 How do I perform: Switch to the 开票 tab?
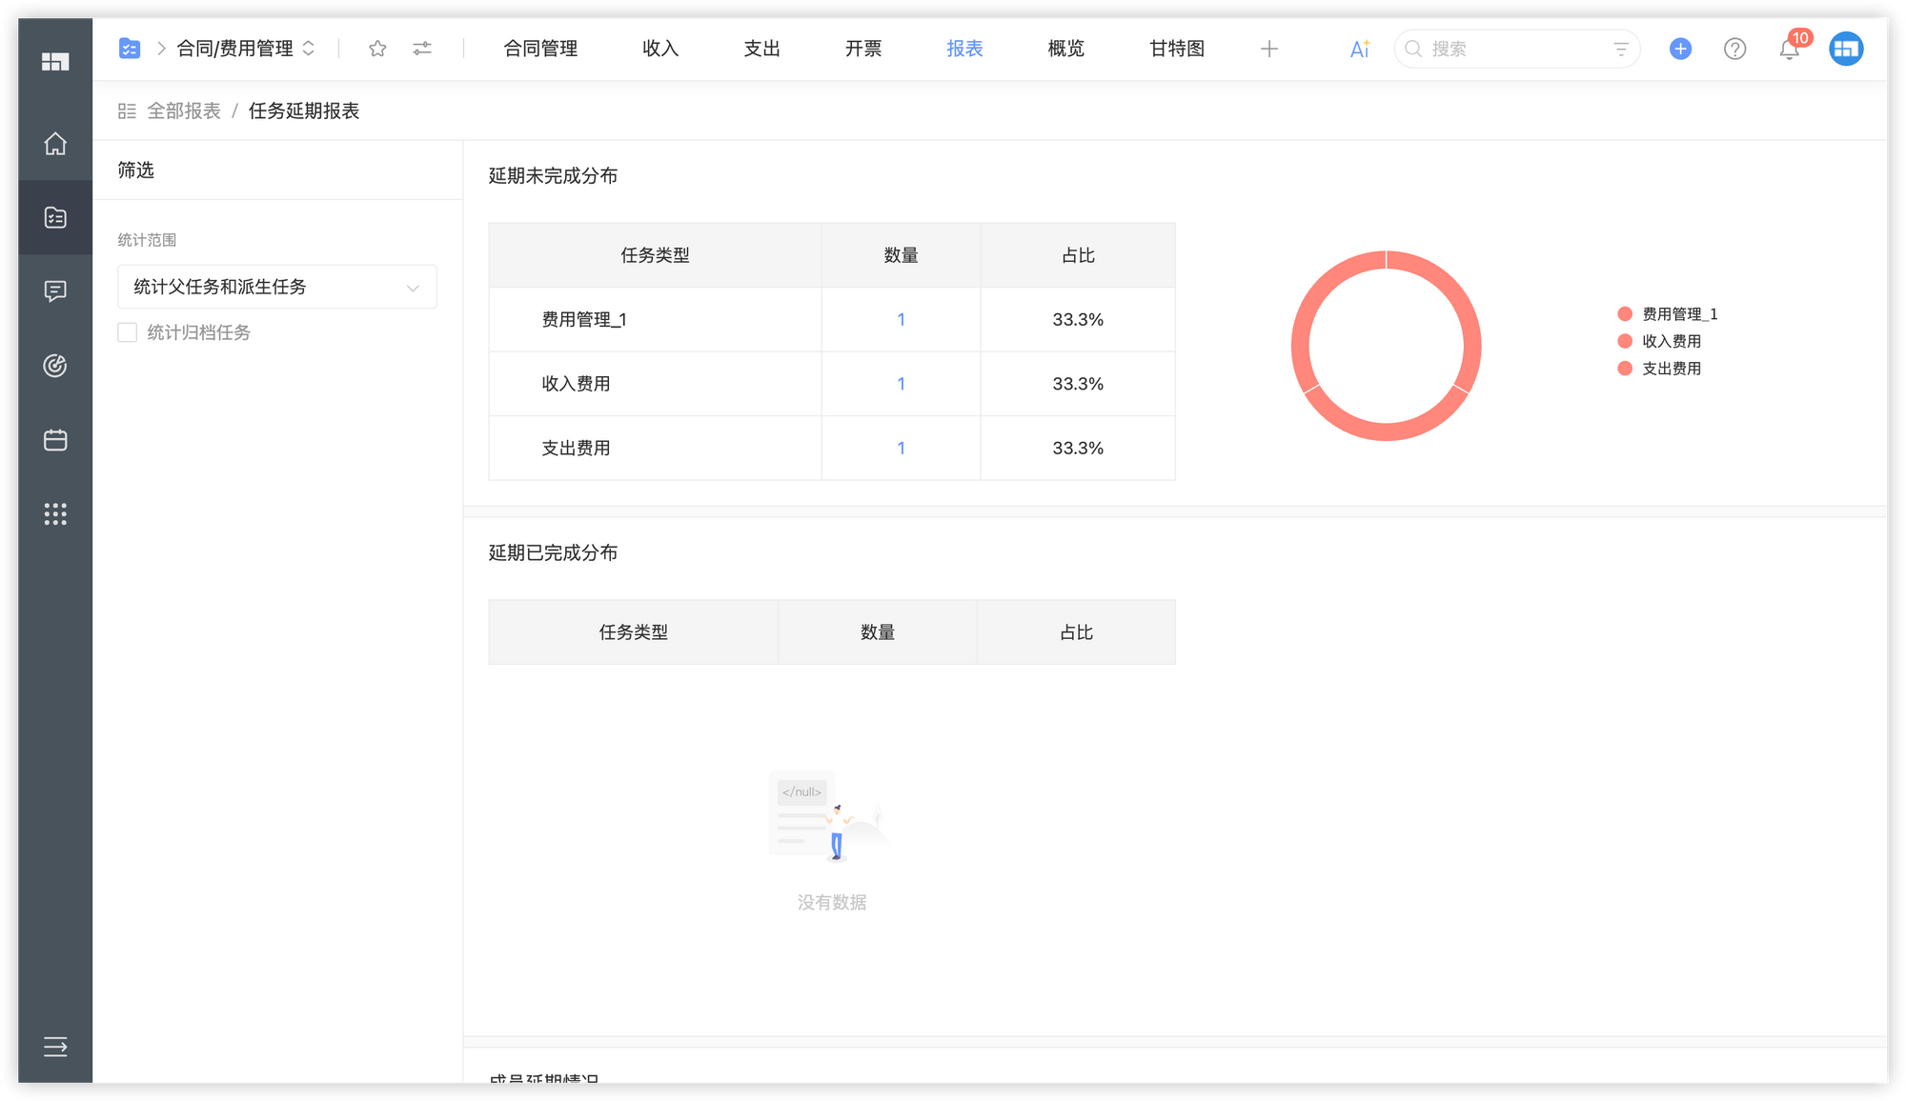863,49
